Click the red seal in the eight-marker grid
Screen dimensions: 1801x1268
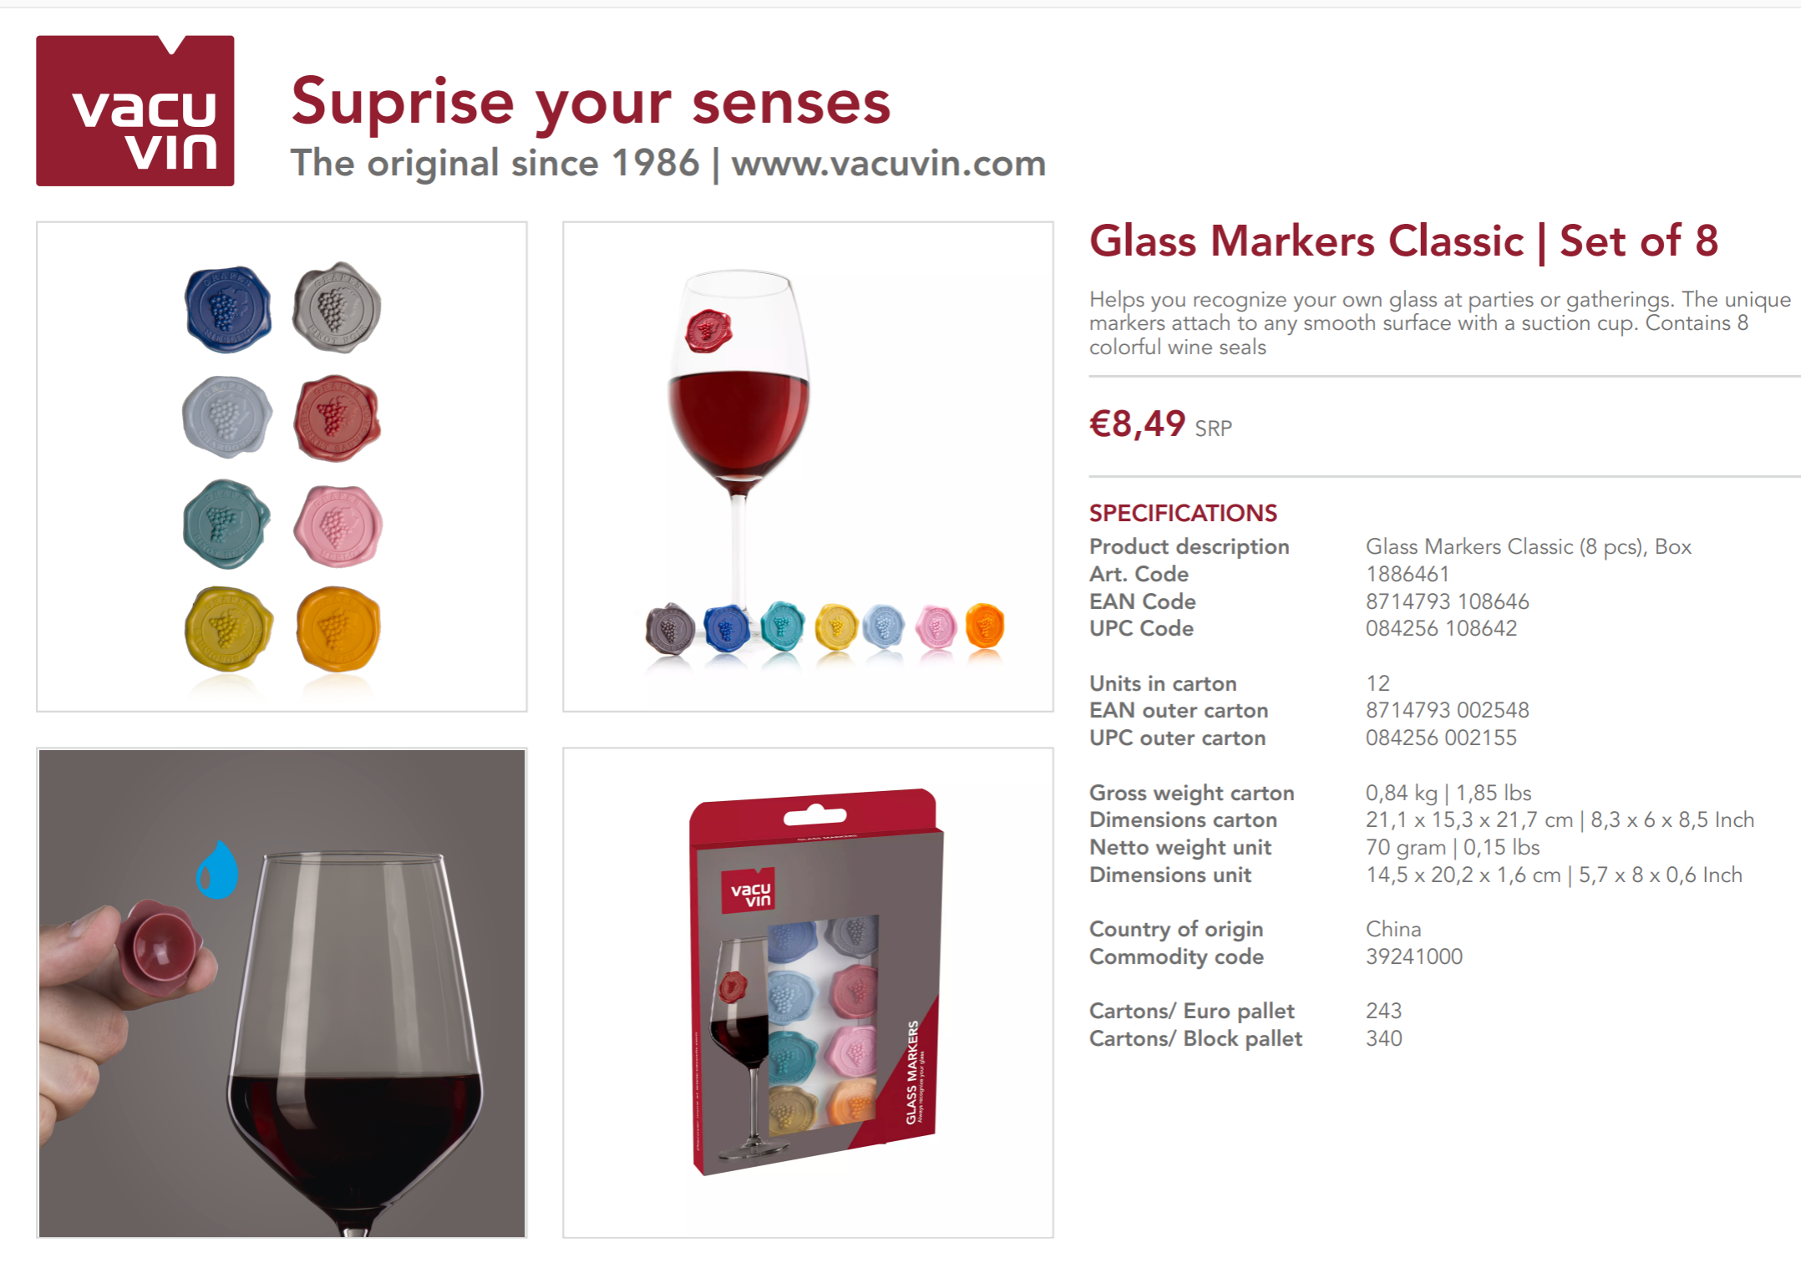337,418
